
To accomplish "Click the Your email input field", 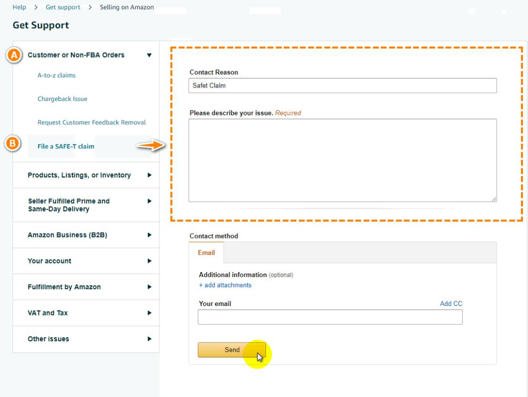I will (x=330, y=317).
